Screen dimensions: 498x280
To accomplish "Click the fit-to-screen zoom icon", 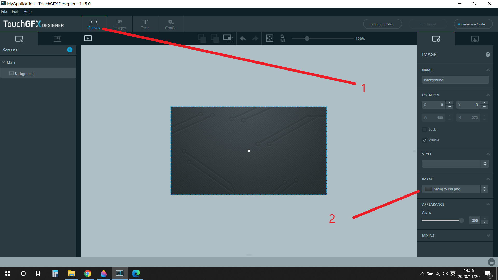I will tap(269, 38).
